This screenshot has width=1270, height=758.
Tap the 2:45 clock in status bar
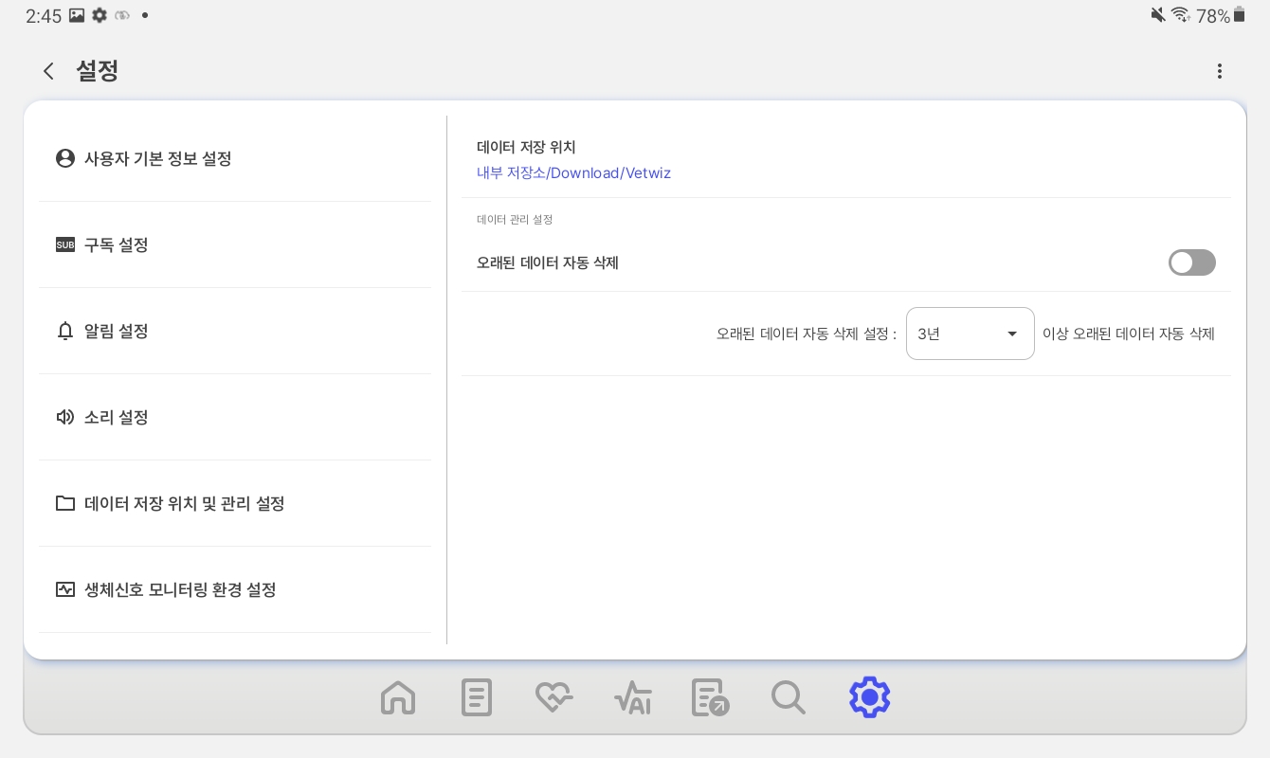pos(44,15)
